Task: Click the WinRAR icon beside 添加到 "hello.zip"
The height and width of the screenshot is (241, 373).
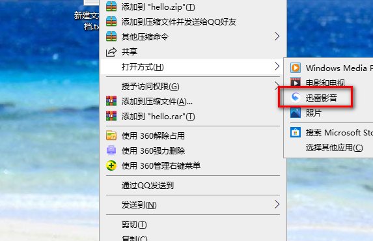Action: [111, 7]
